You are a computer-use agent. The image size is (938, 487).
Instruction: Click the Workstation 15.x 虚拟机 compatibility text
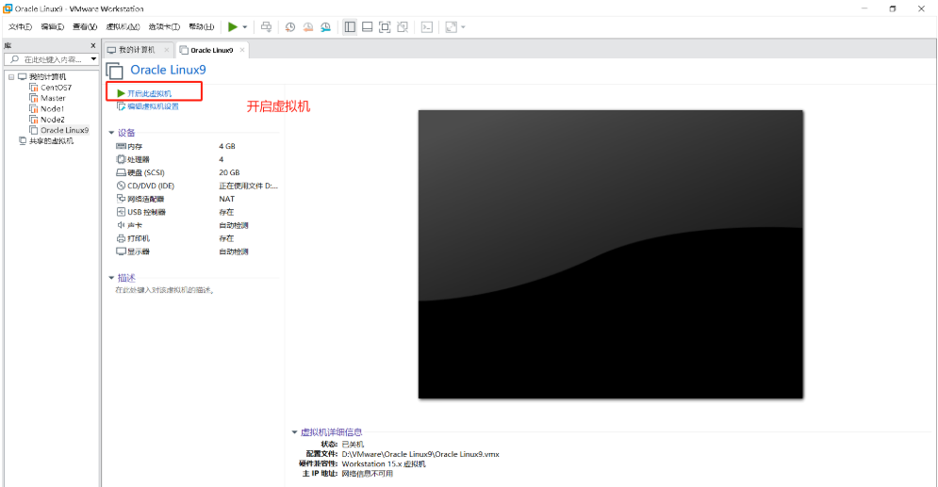coord(384,463)
